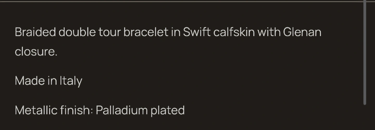375x130 pixels.
Task: Click the vertical scrollbar thumb
Action: click(365, 52)
